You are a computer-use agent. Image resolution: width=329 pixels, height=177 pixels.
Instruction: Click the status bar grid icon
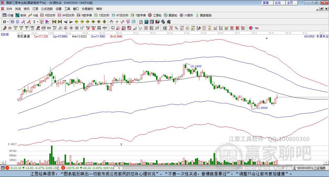(3, 168)
